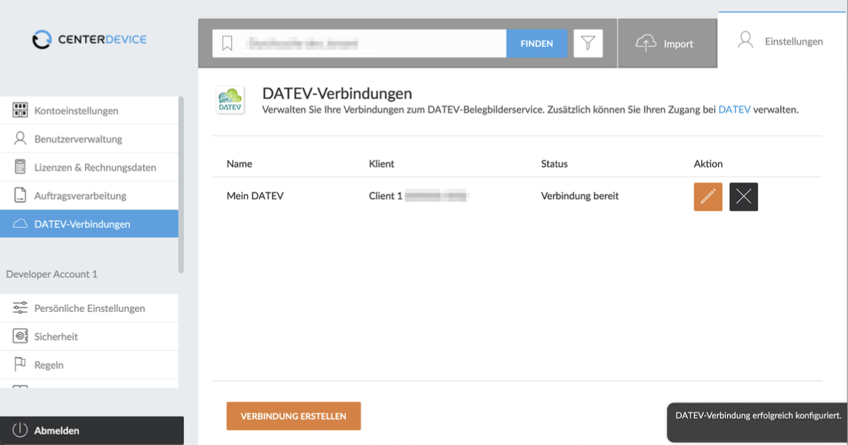
Task: Click the DATEV cloud logo icon
Action: [x=230, y=100]
